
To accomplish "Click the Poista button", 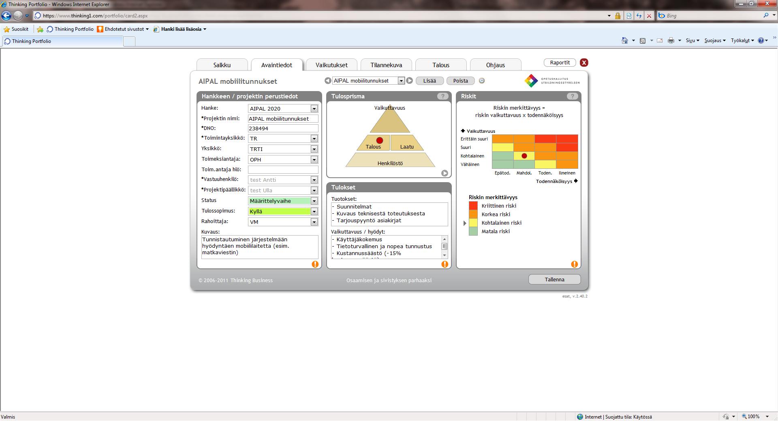I will (461, 81).
